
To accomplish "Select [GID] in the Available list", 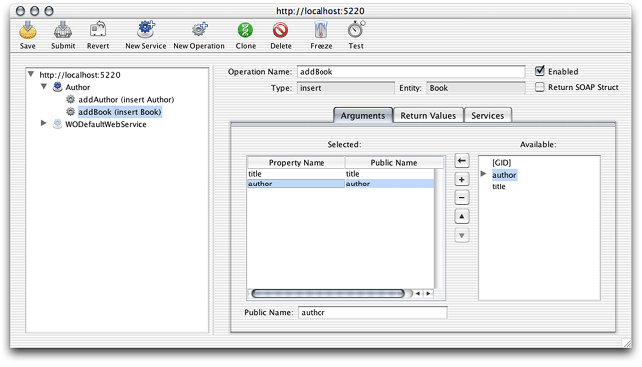I will (x=501, y=163).
